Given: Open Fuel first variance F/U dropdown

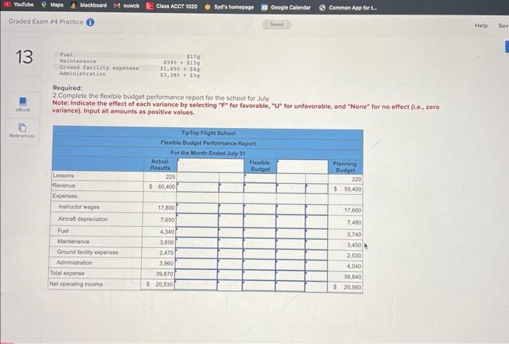Looking at the screenshot, I should (231, 232).
